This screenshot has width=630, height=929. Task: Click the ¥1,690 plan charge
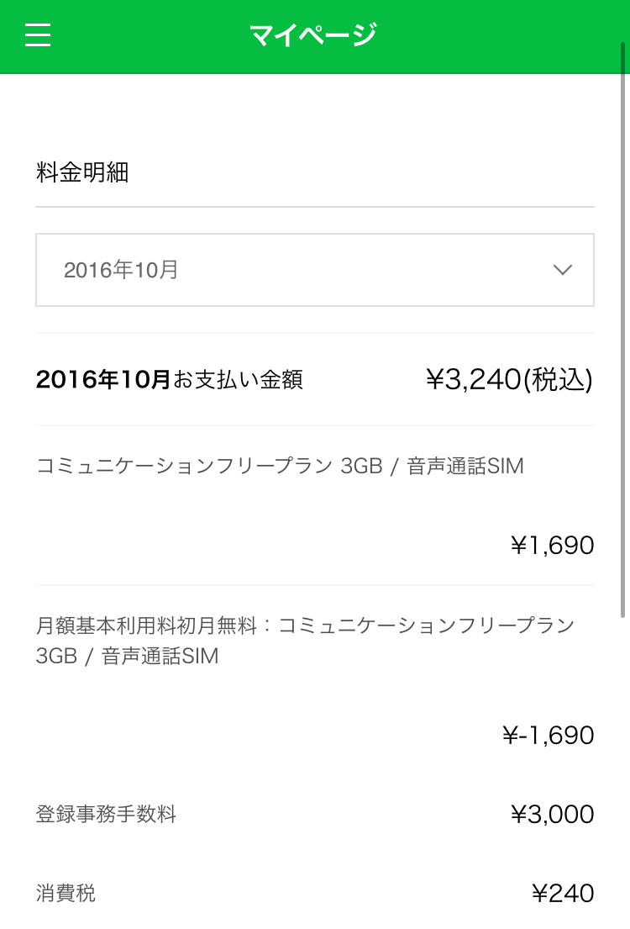click(553, 545)
